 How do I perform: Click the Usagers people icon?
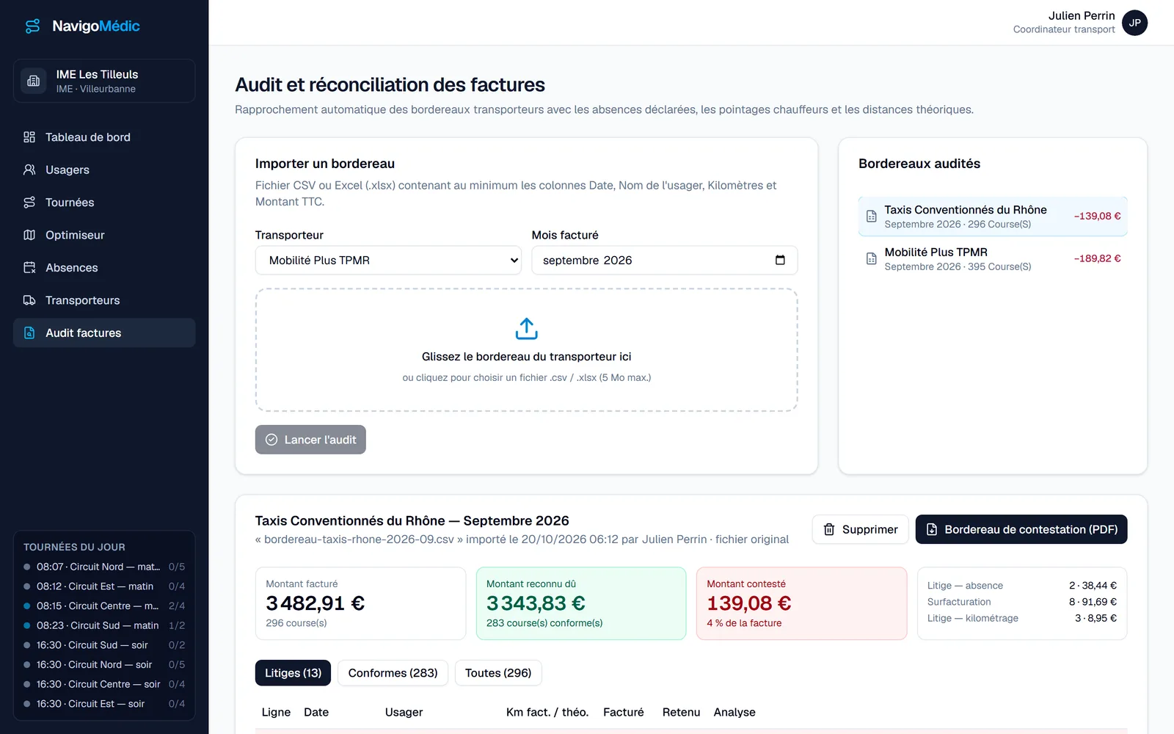point(29,170)
